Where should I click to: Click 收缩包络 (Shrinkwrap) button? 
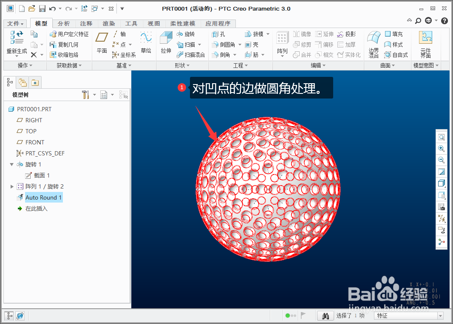pos(64,55)
